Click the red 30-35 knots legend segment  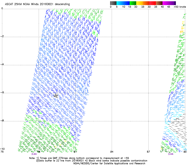(153, 3)
